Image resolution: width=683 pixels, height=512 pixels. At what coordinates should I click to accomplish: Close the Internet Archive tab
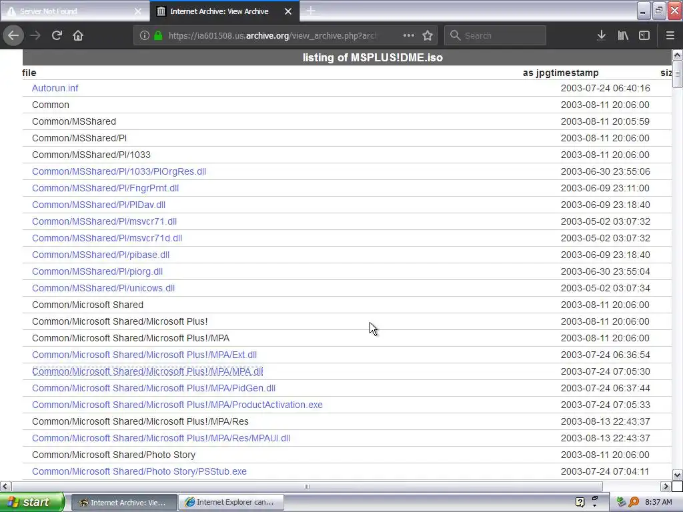(x=288, y=11)
